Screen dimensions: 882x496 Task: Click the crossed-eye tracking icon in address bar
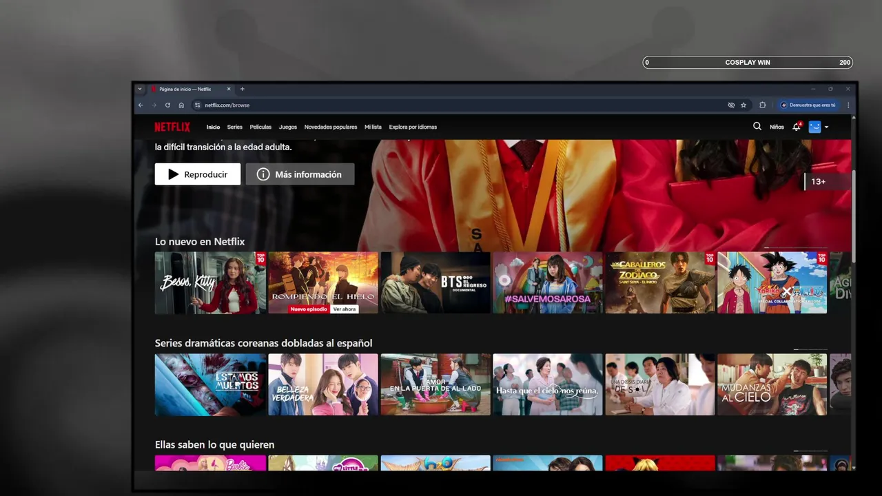[x=731, y=105]
